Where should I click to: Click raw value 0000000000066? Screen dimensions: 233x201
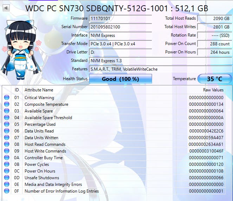pos(206,178)
